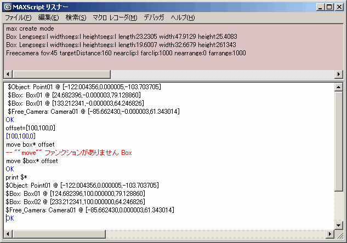Click output pane vertical scrollbar thumb
Viewport: 347px width, 243px height.
point(338,141)
